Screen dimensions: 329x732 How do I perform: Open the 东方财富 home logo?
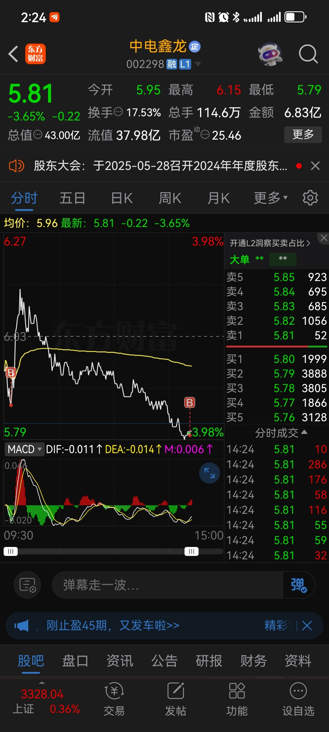click(x=36, y=54)
